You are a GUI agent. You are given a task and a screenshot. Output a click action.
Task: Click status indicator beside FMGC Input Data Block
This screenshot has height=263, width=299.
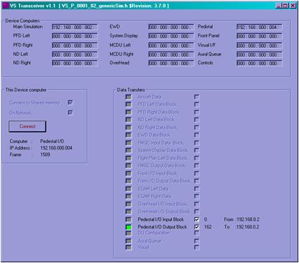click(x=128, y=142)
